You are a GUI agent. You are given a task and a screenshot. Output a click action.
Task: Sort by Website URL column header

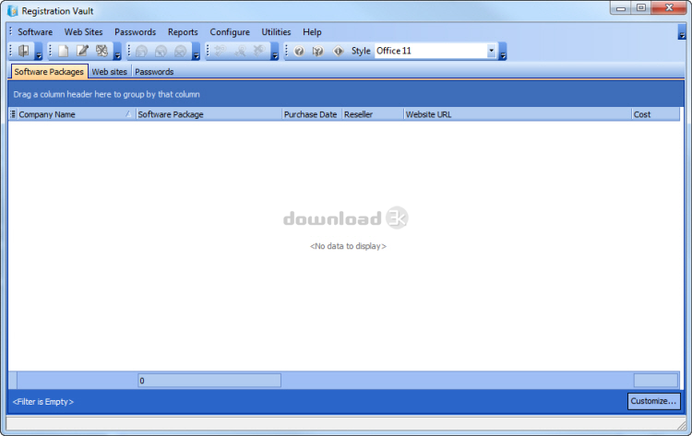coord(518,114)
